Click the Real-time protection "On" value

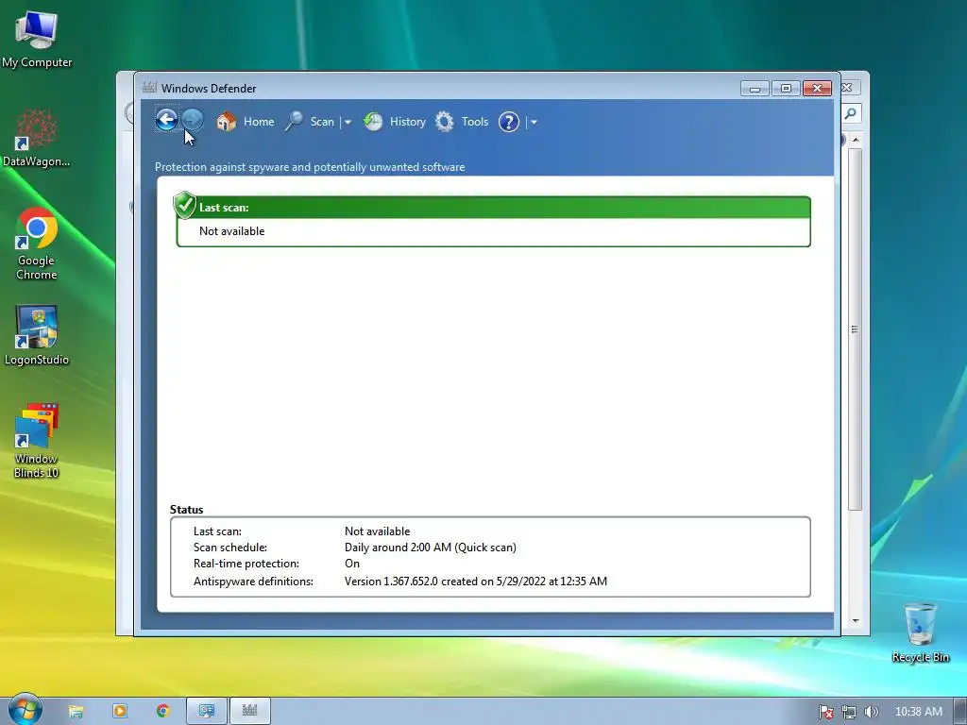[x=352, y=564]
